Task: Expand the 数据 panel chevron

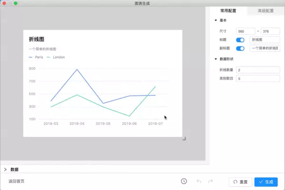Action: 5,170
